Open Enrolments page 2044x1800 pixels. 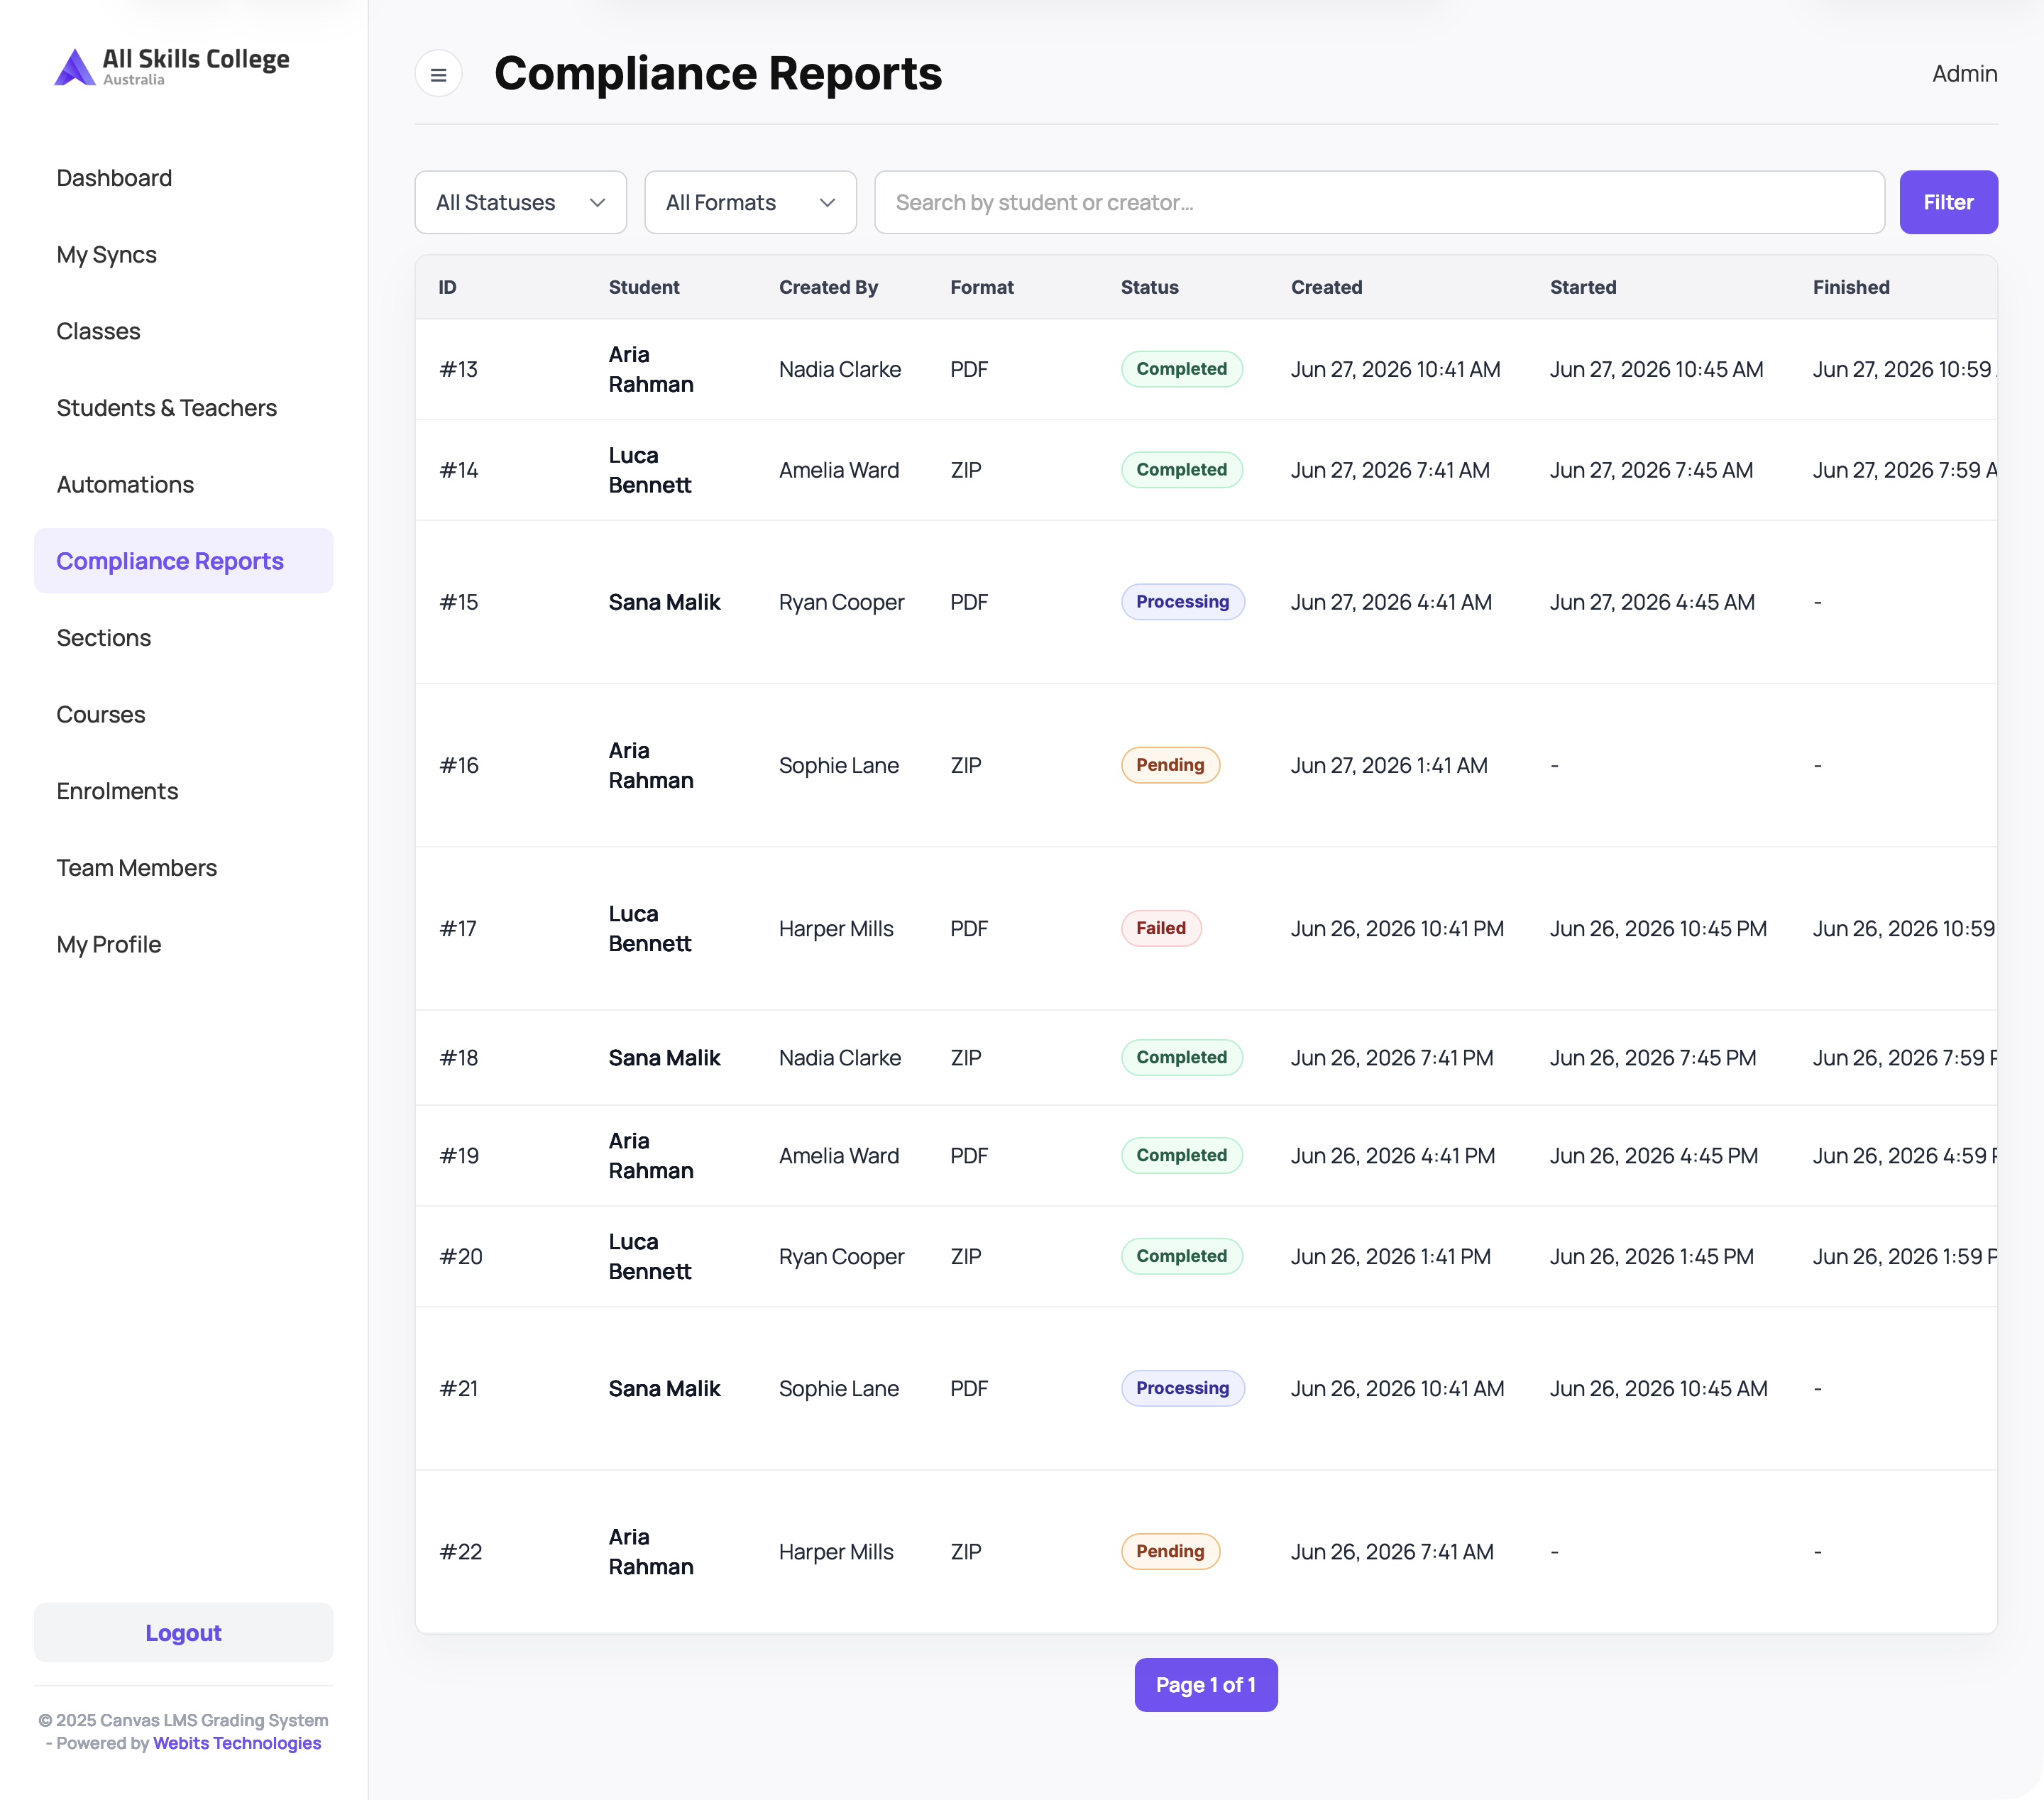[x=117, y=791]
